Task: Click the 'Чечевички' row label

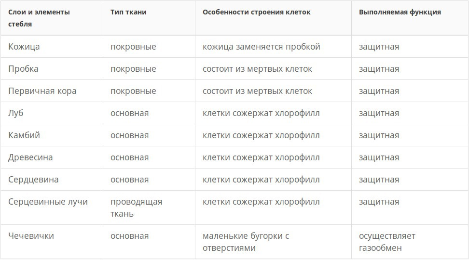Action: click(x=31, y=236)
